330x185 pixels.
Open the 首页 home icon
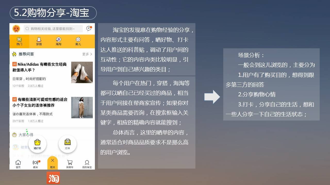(x=18, y=163)
